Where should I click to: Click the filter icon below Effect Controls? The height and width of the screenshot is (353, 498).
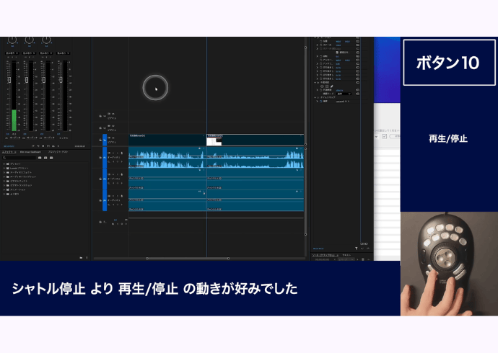(x=357, y=249)
